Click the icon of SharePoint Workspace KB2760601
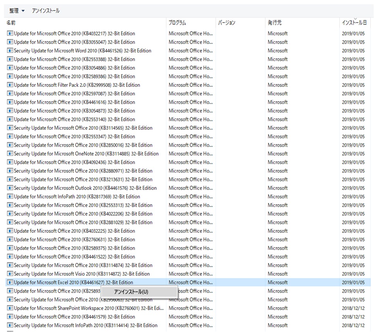374x332 pixels. (x=10, y=308)
